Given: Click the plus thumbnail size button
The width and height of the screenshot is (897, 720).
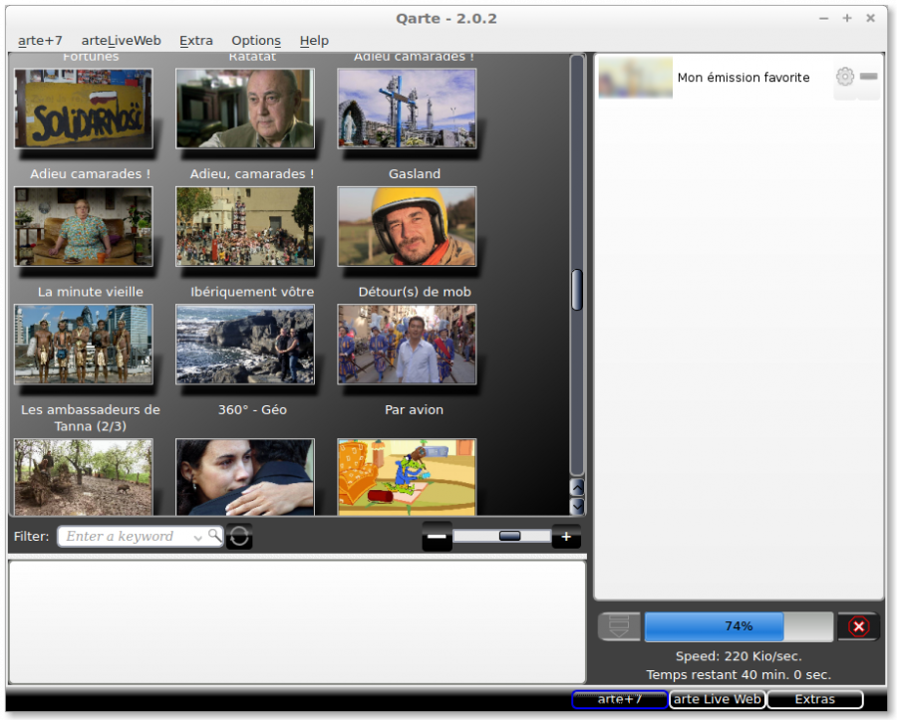Looking at the screenshot, I should [x=566, y=537].
